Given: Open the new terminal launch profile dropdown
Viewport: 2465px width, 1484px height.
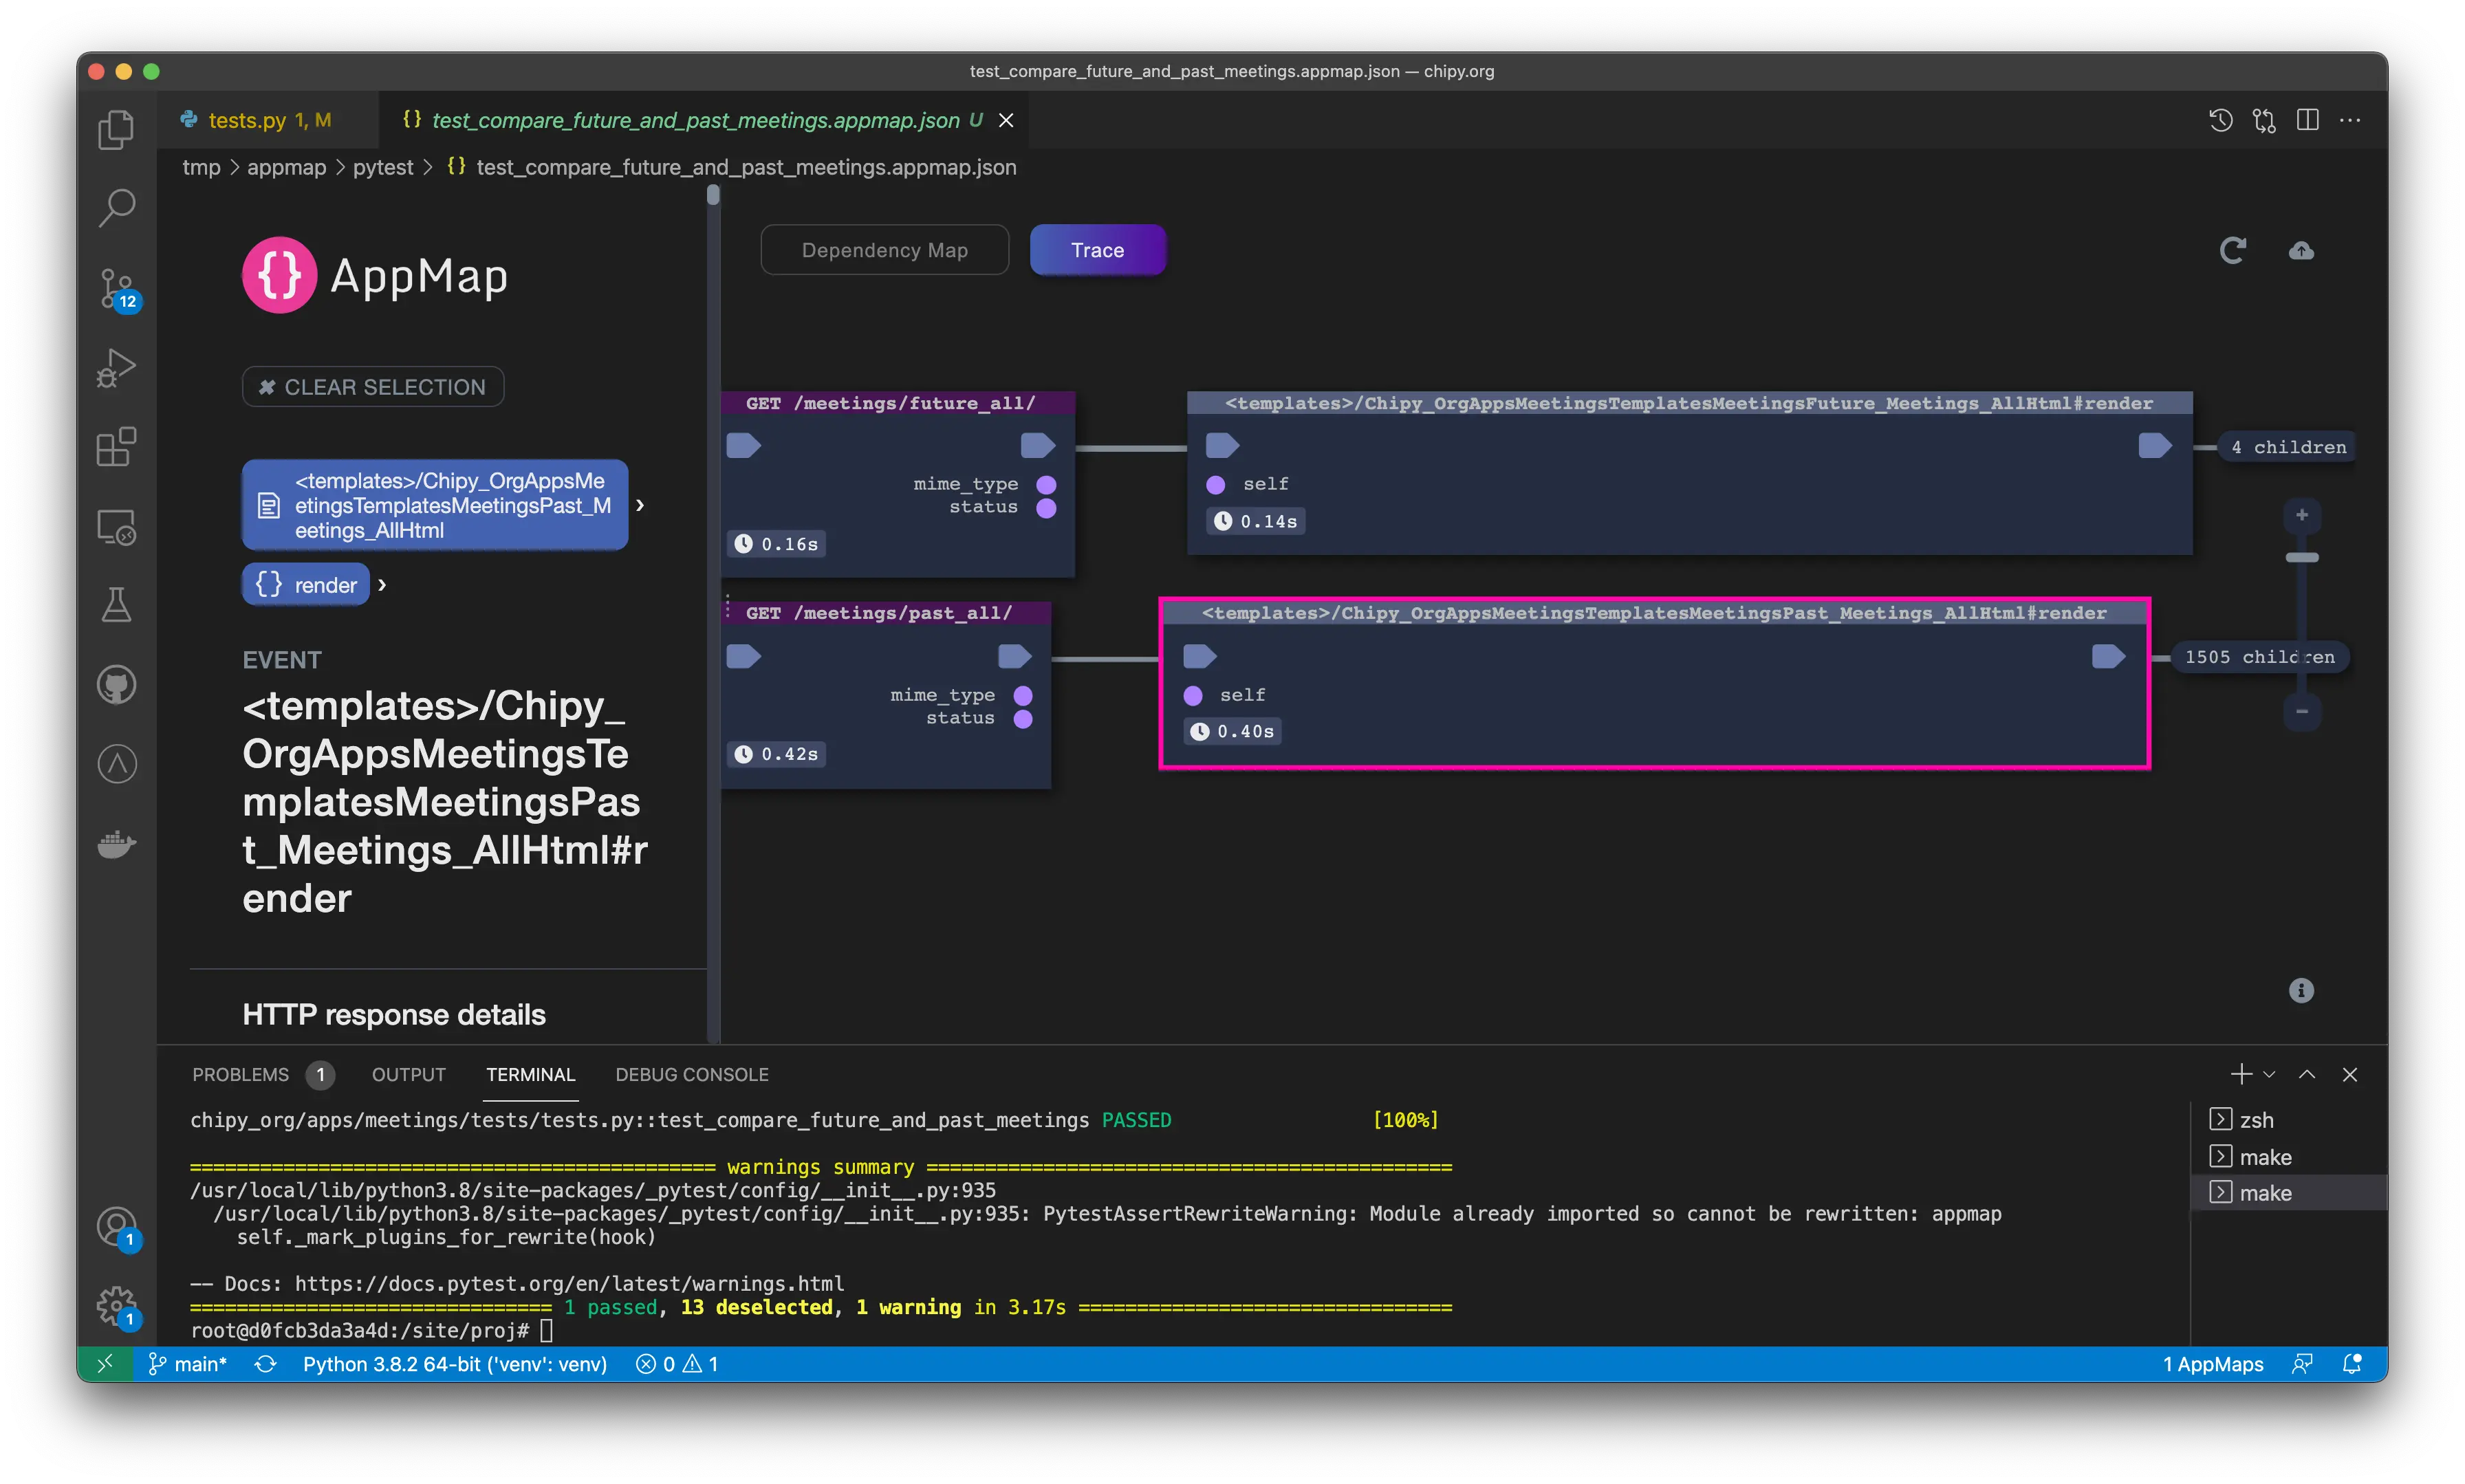Looking at the screenshot, I should [x=2269, y=1074].
